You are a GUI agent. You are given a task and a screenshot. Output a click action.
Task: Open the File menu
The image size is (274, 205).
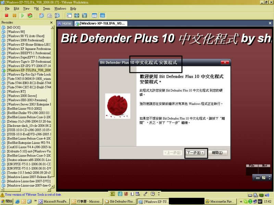coord(7,8)
